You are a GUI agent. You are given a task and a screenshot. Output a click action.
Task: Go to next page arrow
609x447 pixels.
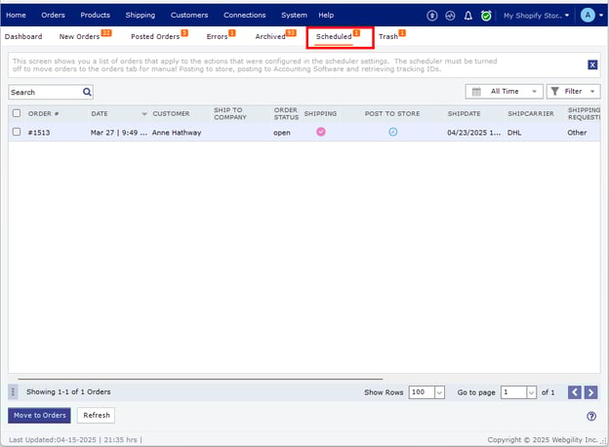pos(592,392)
